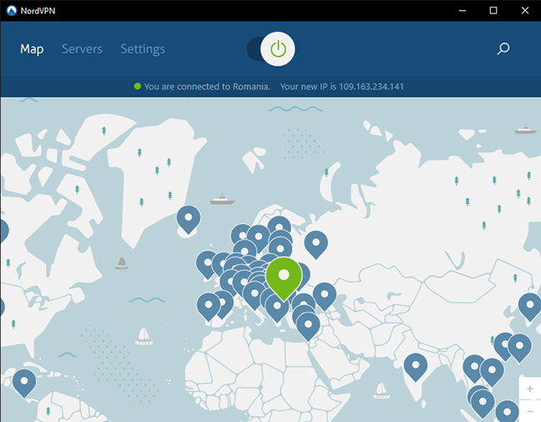541x422 pixels.
Task: Click the NordVPN logo in title bar
Action: tap(12, 11)
